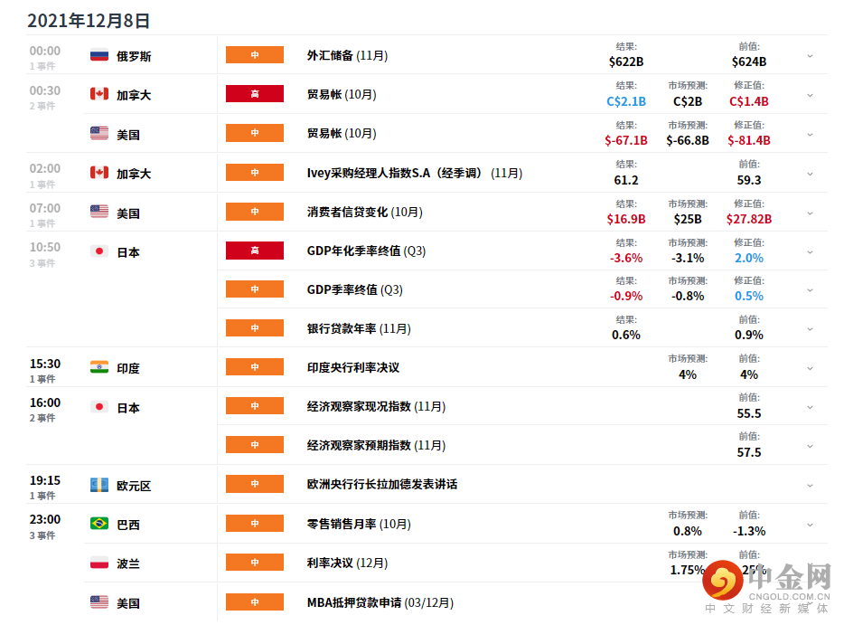The height and width of the screenshot is (625, 844).
Task: Click the 23:00 time label
Action: pos(45,519)
